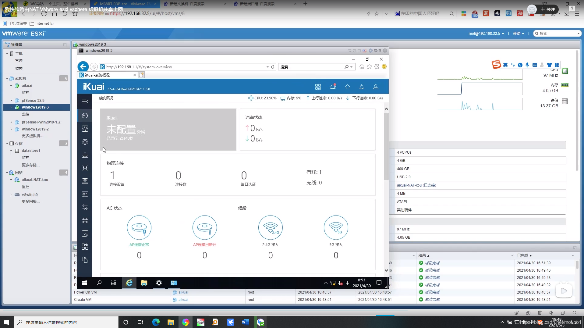
Task: Collapse the 虚拟机 tree node
Action: (7, 79)
